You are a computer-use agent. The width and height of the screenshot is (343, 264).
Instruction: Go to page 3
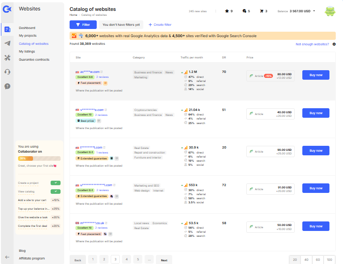click(x=115, y=259)
